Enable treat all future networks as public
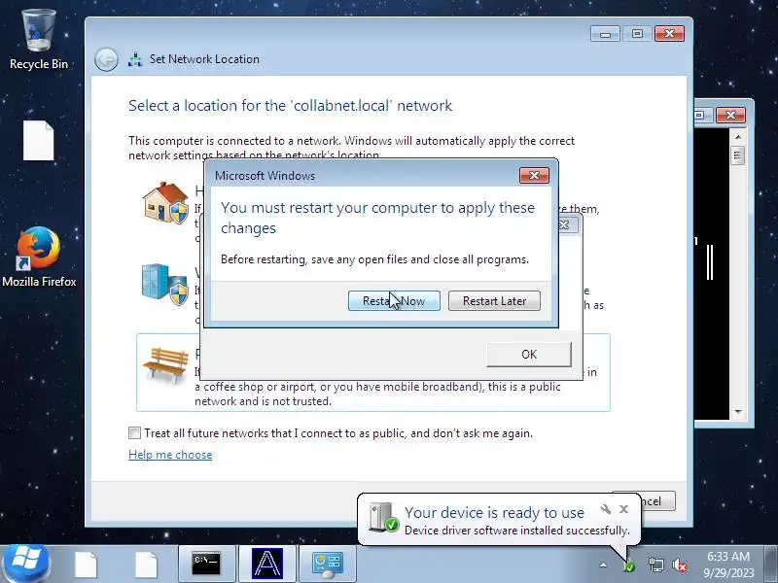Viewport: 778px width, 583px height. 134,432
